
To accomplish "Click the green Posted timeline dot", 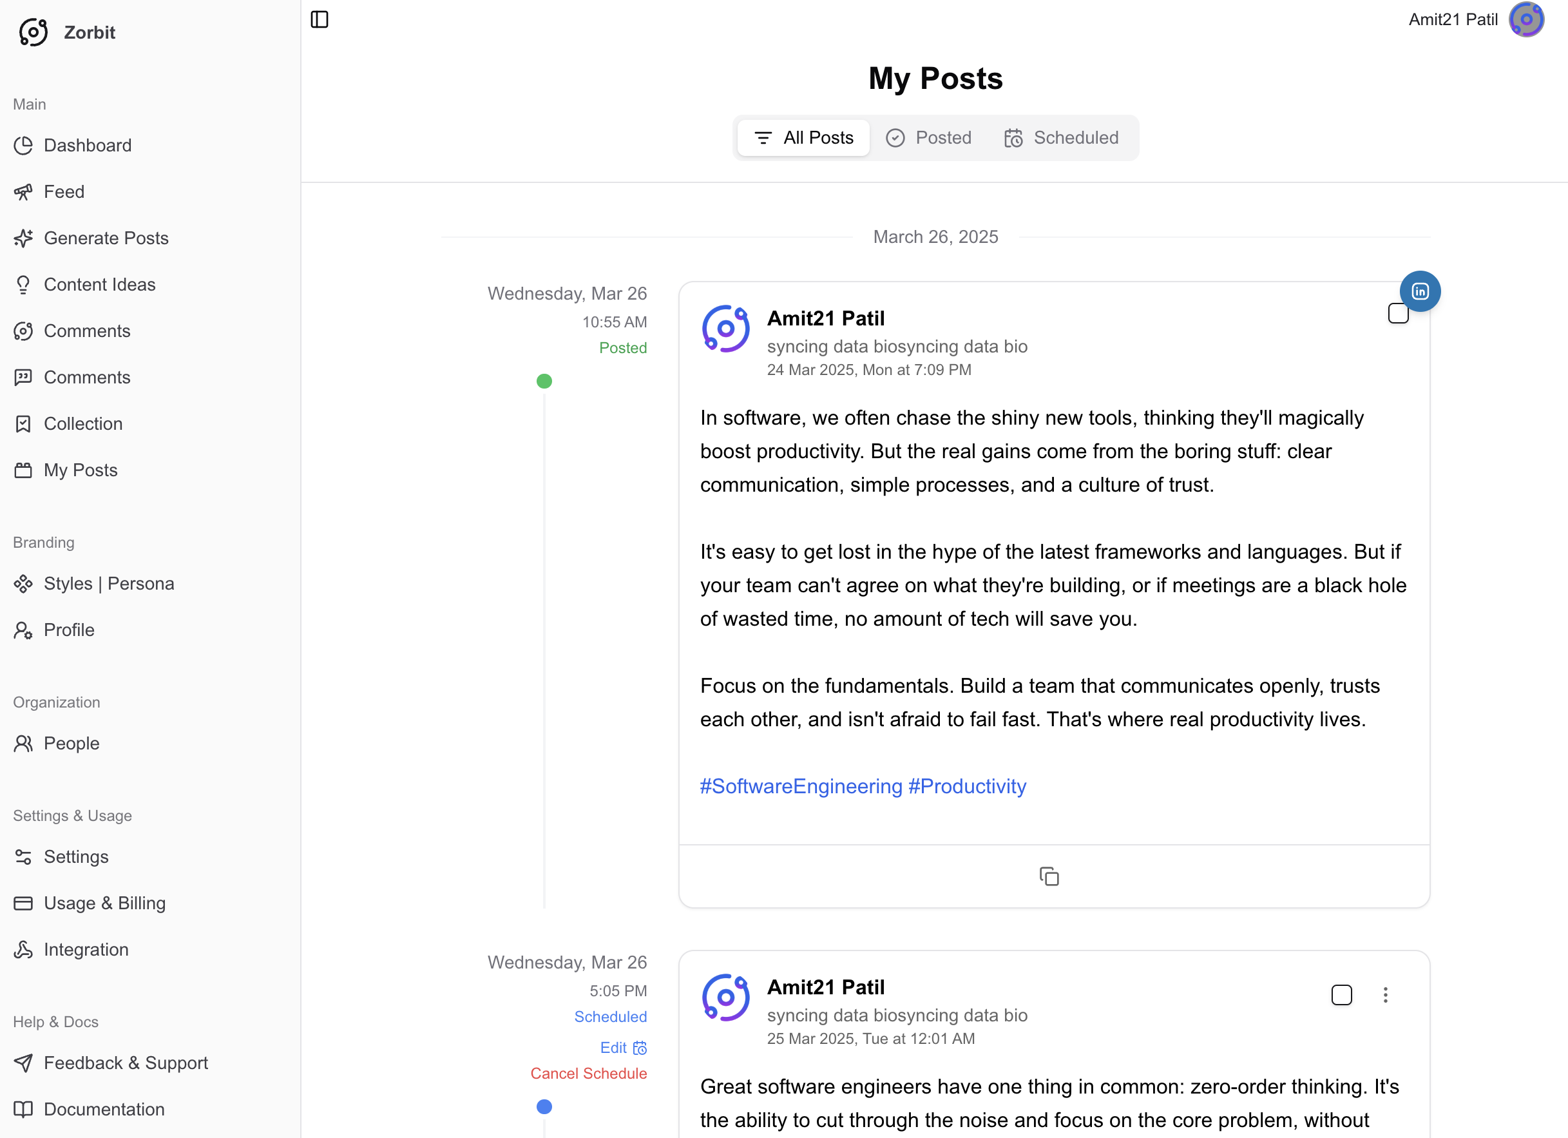I will point(544,381).
